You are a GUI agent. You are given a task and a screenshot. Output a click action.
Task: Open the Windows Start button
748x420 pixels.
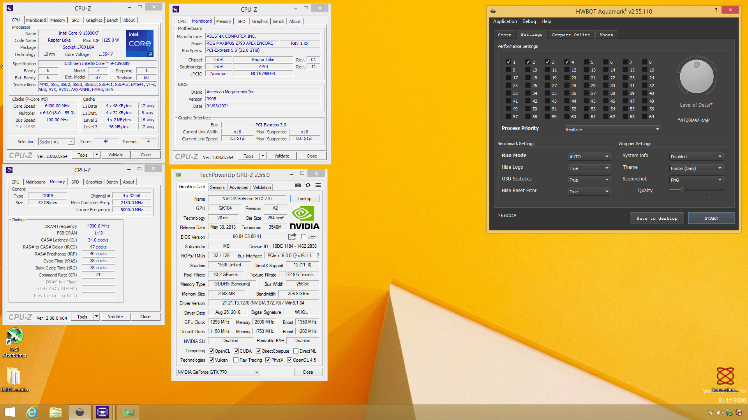[x=10, y=412]
